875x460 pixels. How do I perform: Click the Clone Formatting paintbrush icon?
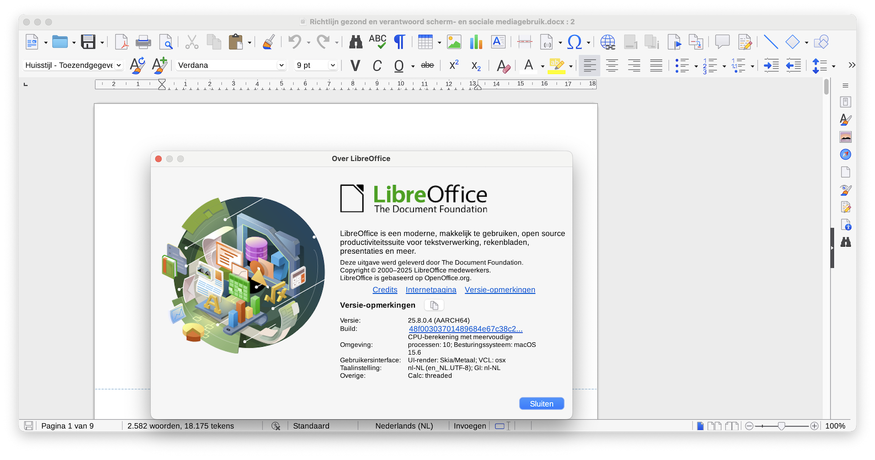(x=269, y=42)
